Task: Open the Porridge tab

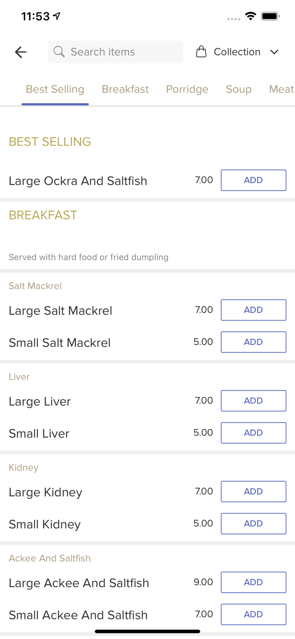Action: tap(187, 89)
